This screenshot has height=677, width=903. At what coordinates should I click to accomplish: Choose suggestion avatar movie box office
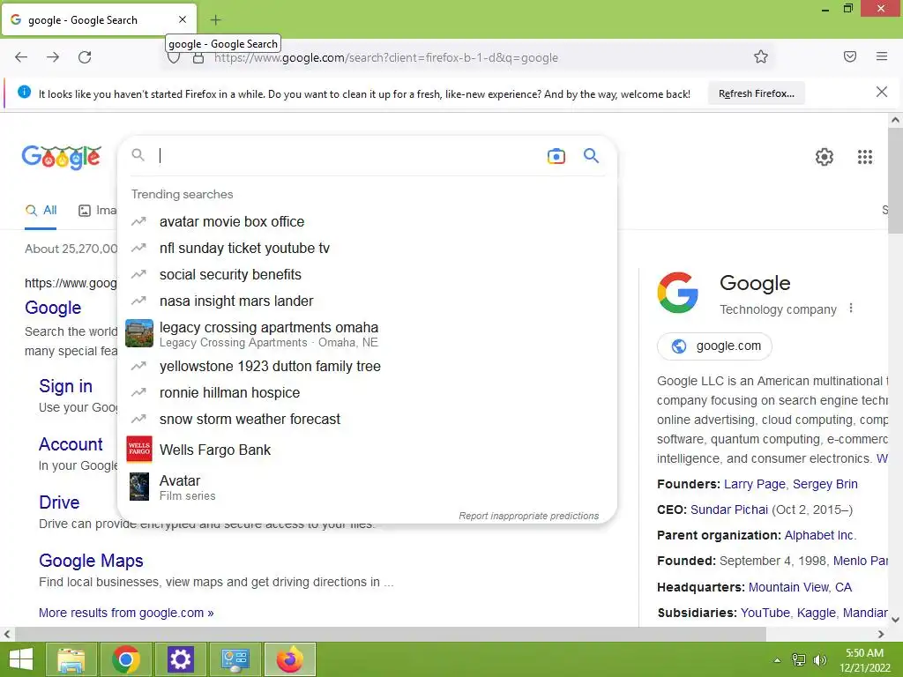pyautogui.click(x=367, y=221)
